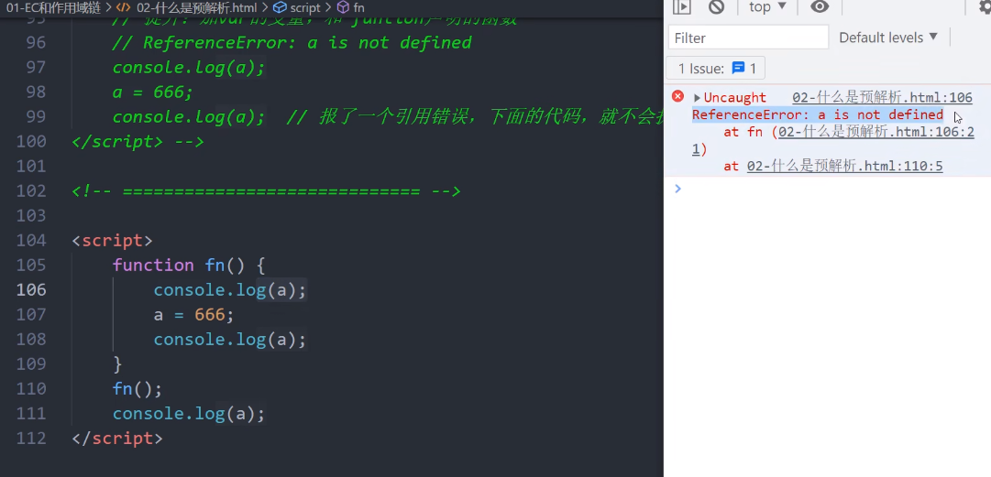Click the console prompt chevron
This screenshot has width=991, height=477.
click(x=677, y=188)
